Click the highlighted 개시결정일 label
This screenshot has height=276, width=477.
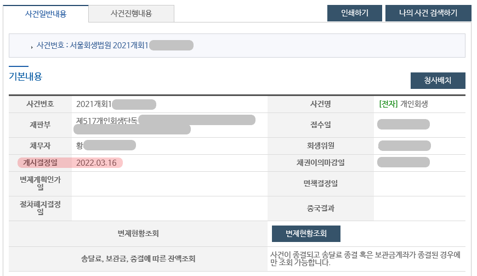tap(40, 162)
